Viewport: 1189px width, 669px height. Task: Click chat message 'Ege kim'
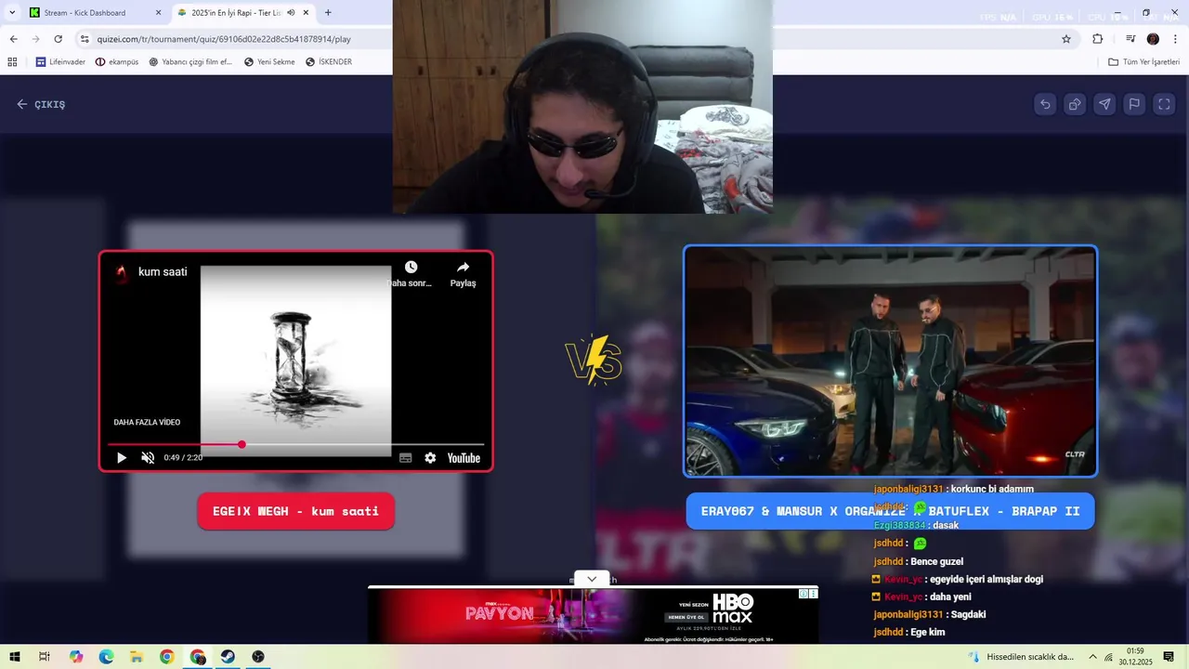pos(927,632)
